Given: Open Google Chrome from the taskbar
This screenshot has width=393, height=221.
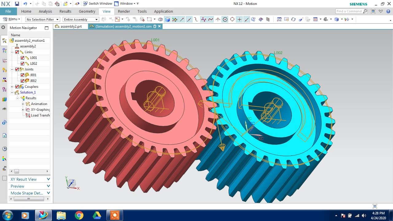Looking at the screenshot, I should click(79, 215).
